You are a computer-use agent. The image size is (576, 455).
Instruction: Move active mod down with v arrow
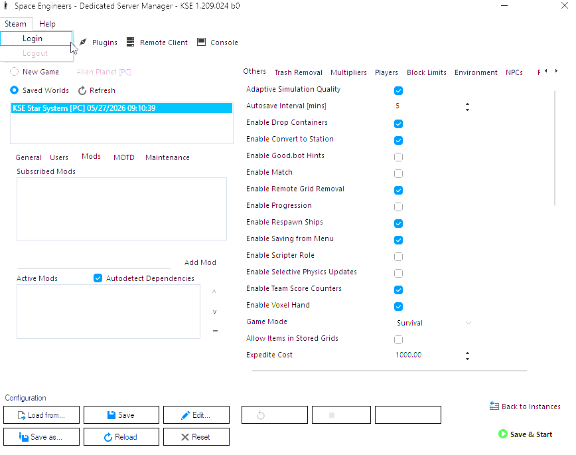pyautogui.click(x=214, y=312)
